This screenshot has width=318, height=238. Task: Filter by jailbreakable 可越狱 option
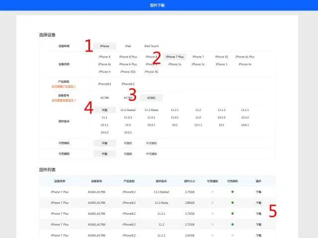[128, 154]
